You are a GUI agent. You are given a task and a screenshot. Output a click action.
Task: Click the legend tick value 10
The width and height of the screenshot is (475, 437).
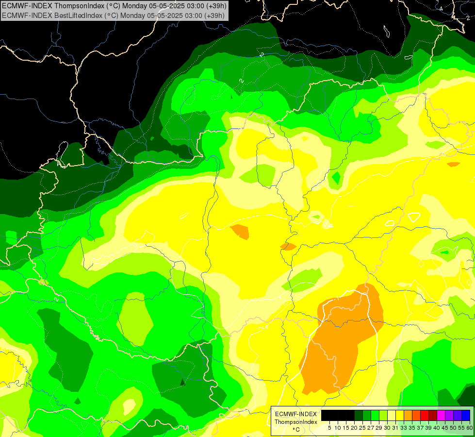click(338, 428)
